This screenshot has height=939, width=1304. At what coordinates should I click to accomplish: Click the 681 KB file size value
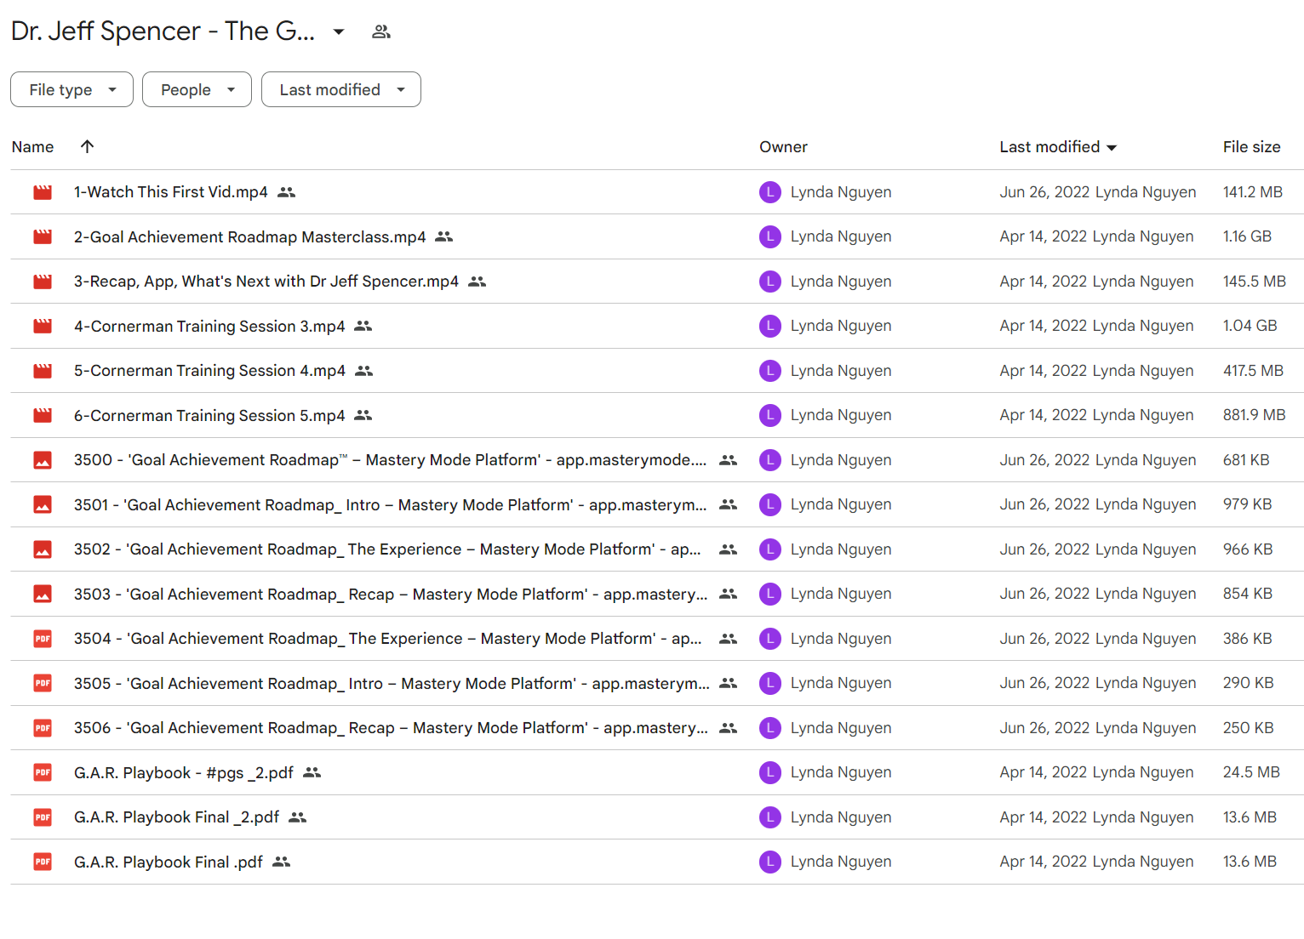(x=1246, y=460)
